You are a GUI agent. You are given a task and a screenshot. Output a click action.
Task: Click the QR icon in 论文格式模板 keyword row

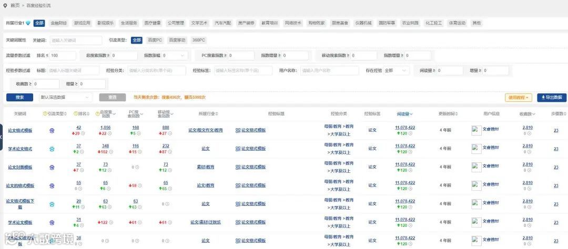click(x=238, y=130)
